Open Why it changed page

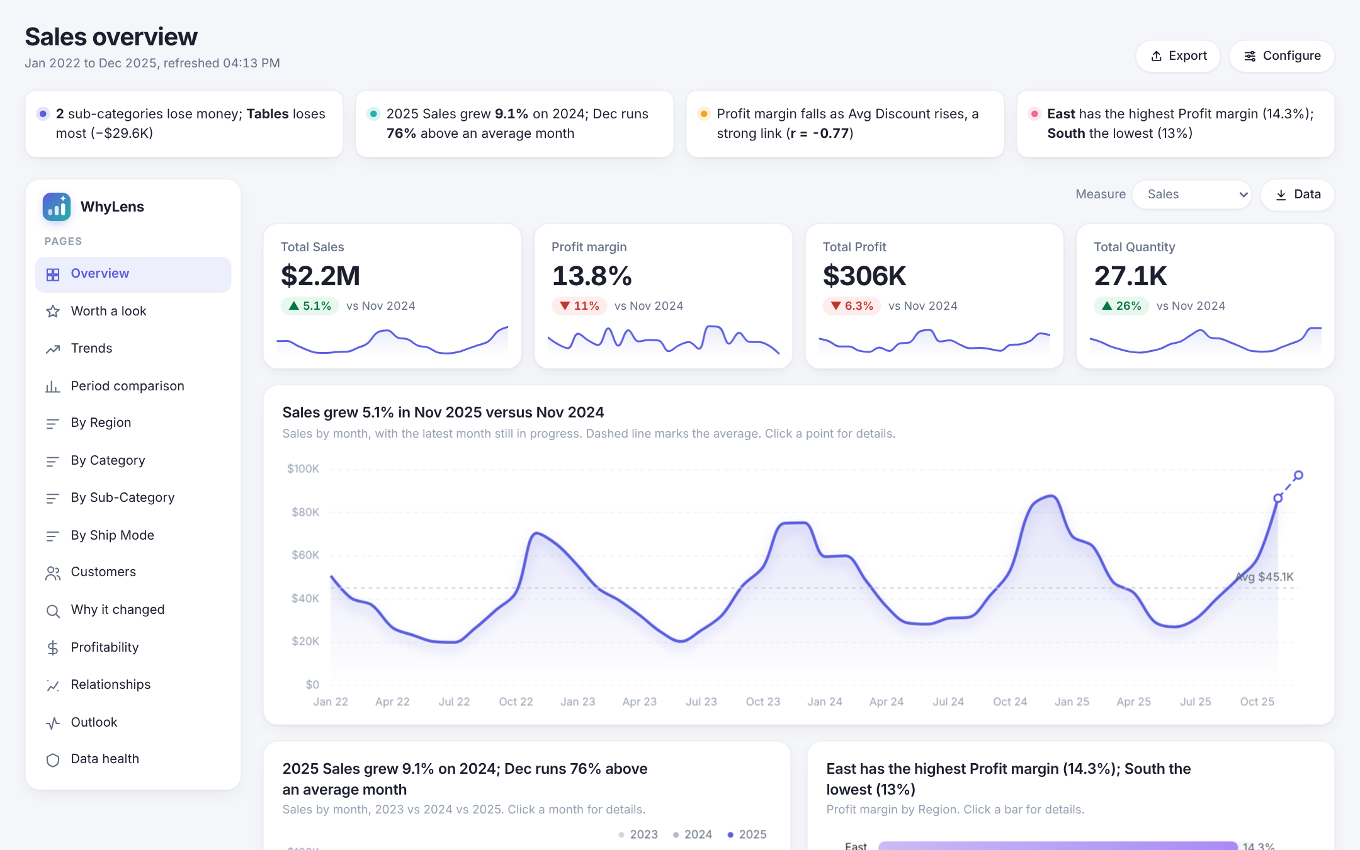(x=133, y=610)
